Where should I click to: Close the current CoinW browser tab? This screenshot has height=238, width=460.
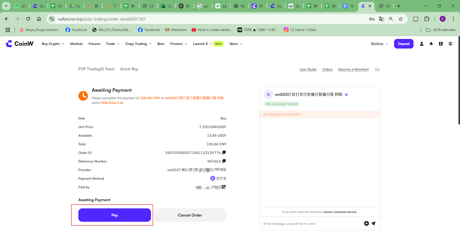(x=370, y=6)
